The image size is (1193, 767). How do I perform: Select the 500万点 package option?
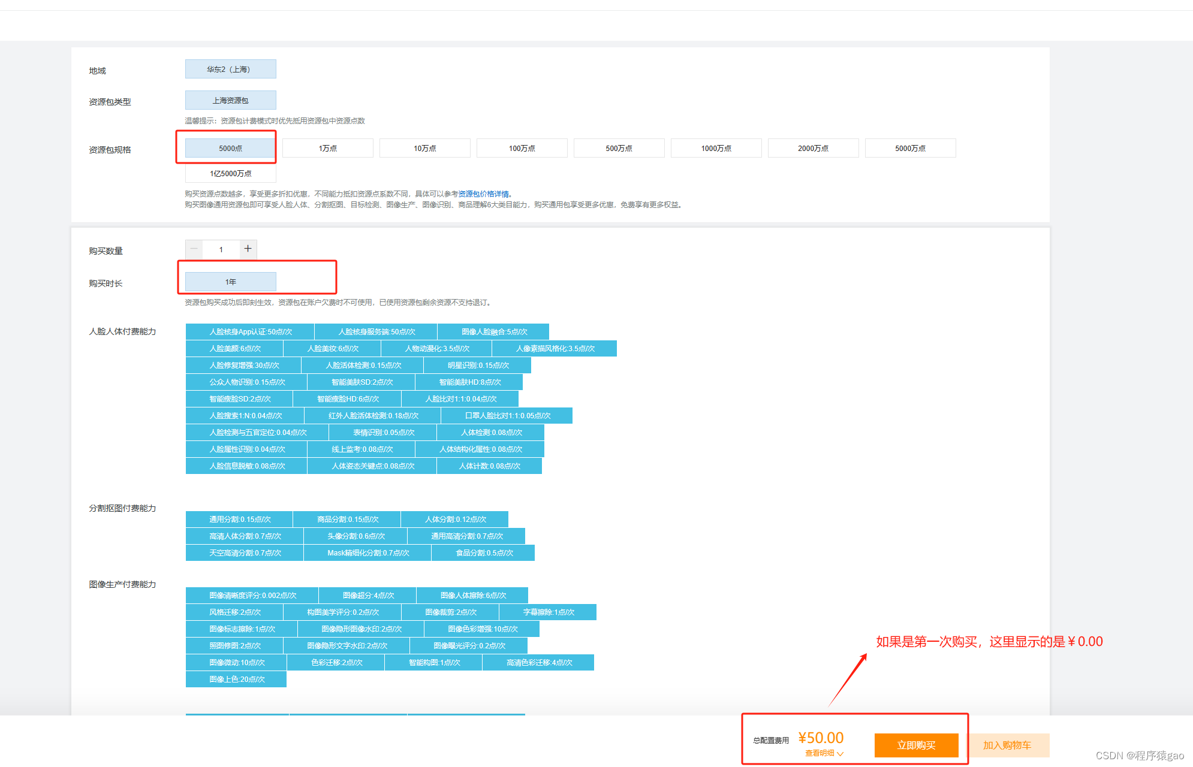619,148
